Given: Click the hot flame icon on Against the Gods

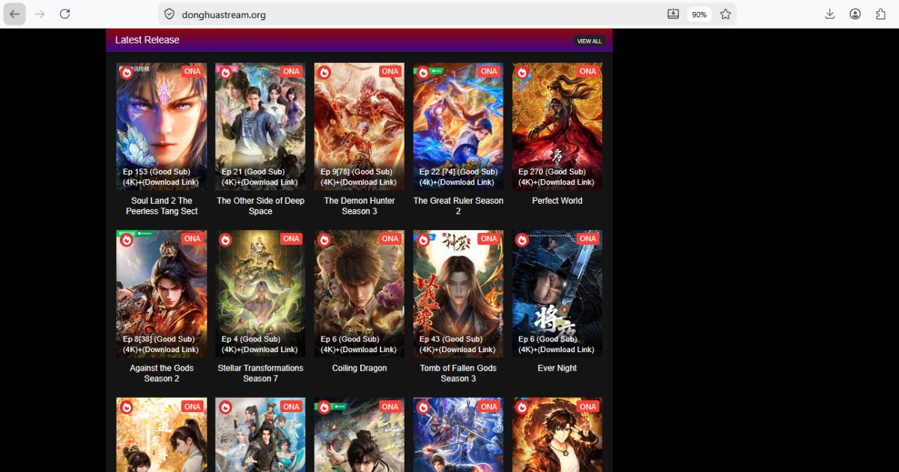Looking at the screenshot, I should point(127,240).
